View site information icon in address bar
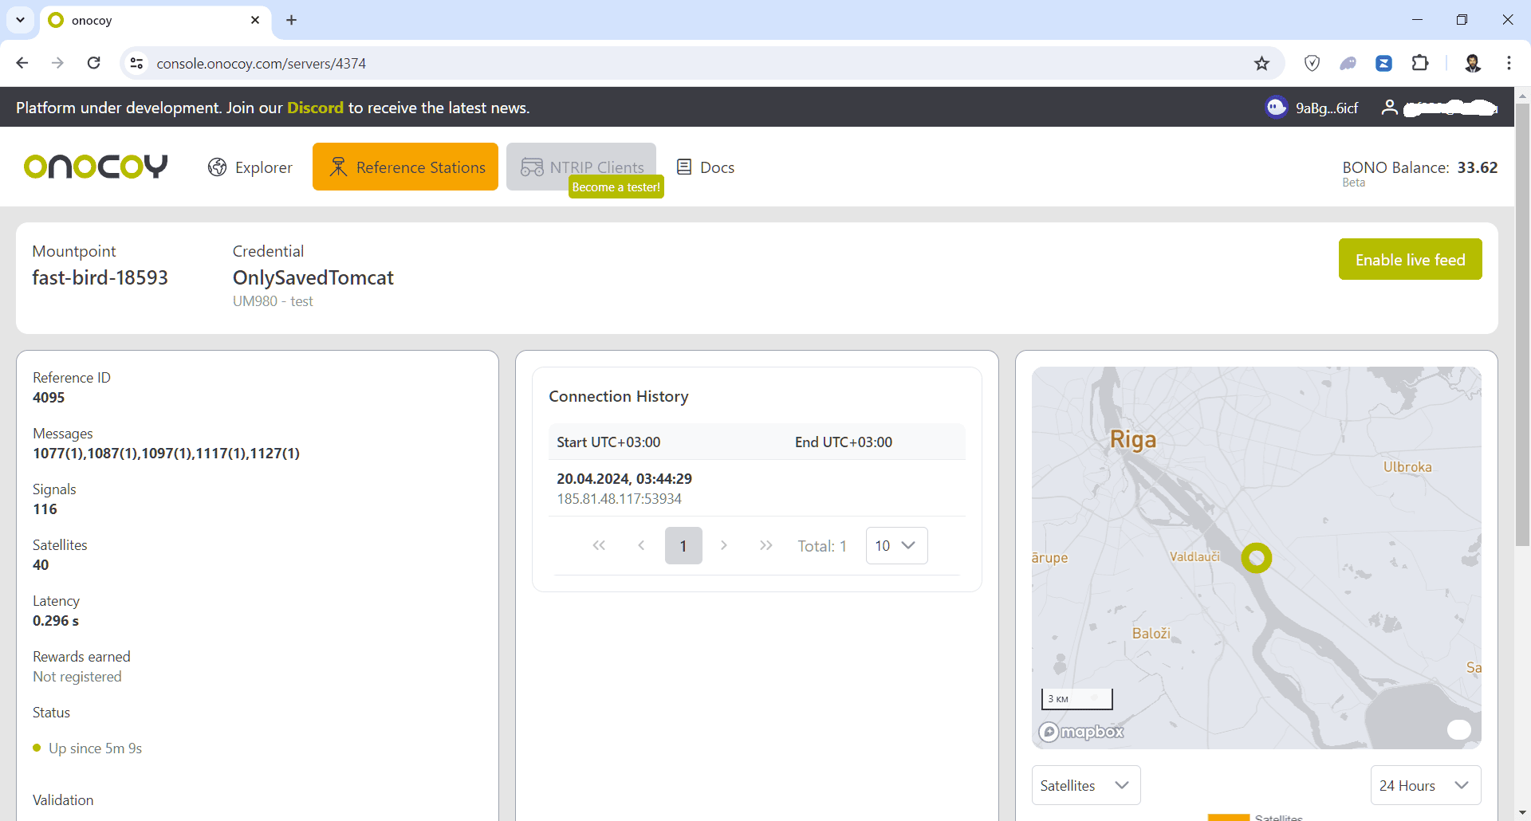 pos(137,63)
